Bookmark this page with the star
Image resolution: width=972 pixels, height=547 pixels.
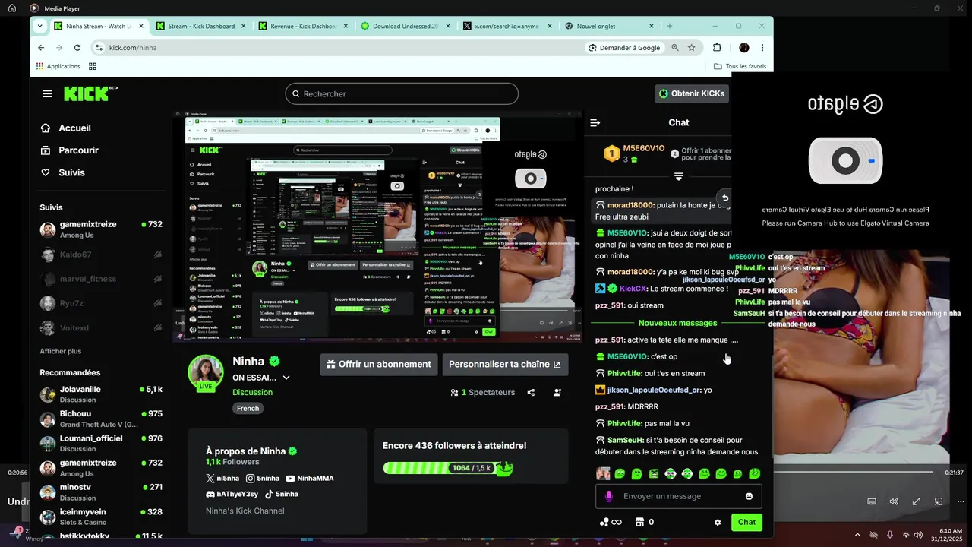point(692,47)
